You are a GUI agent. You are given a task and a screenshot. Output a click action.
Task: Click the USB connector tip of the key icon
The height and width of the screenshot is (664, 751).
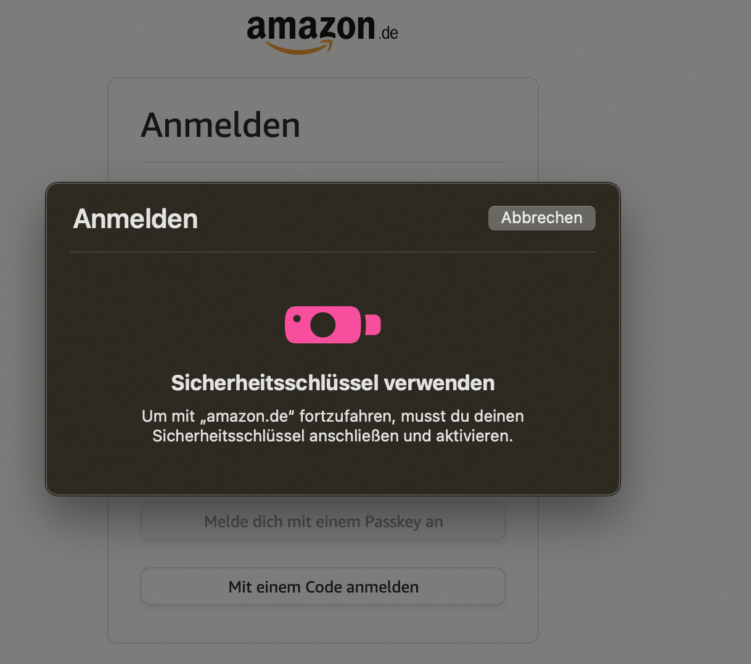(373, 325)
